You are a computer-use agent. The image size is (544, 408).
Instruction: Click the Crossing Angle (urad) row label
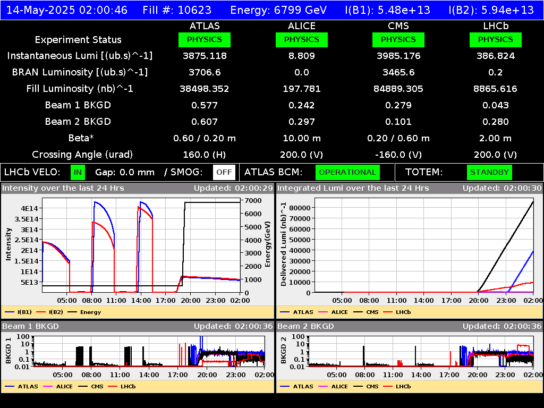[x=82, y=155]
